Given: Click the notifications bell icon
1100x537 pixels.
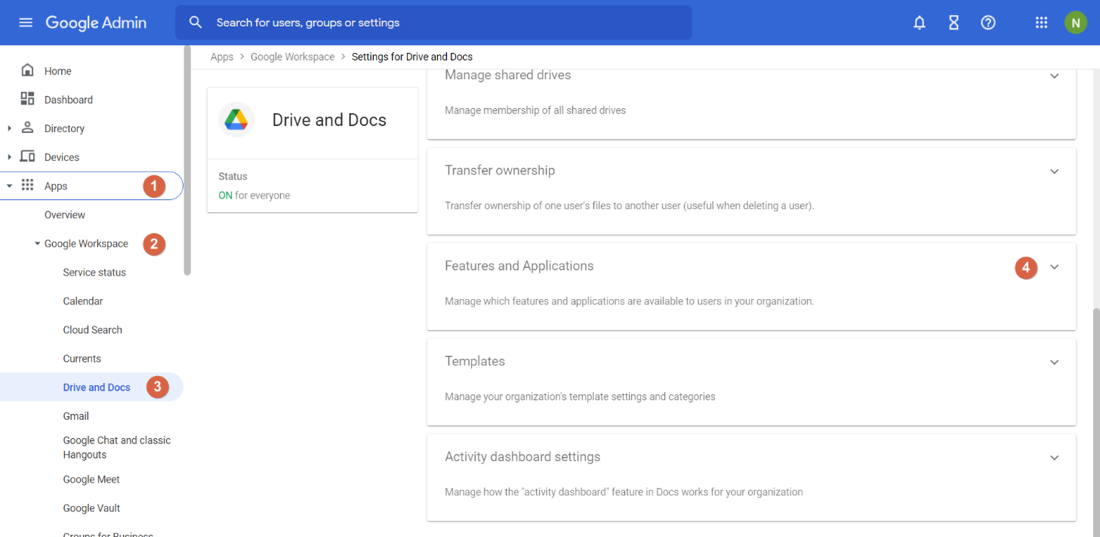Looking at the screenshot, I should (919, 23).
